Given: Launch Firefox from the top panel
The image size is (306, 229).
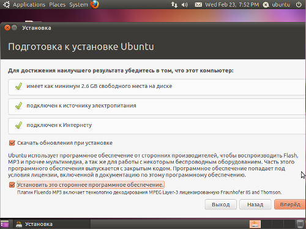Looking at the screenshot, I should pos(95,4).
